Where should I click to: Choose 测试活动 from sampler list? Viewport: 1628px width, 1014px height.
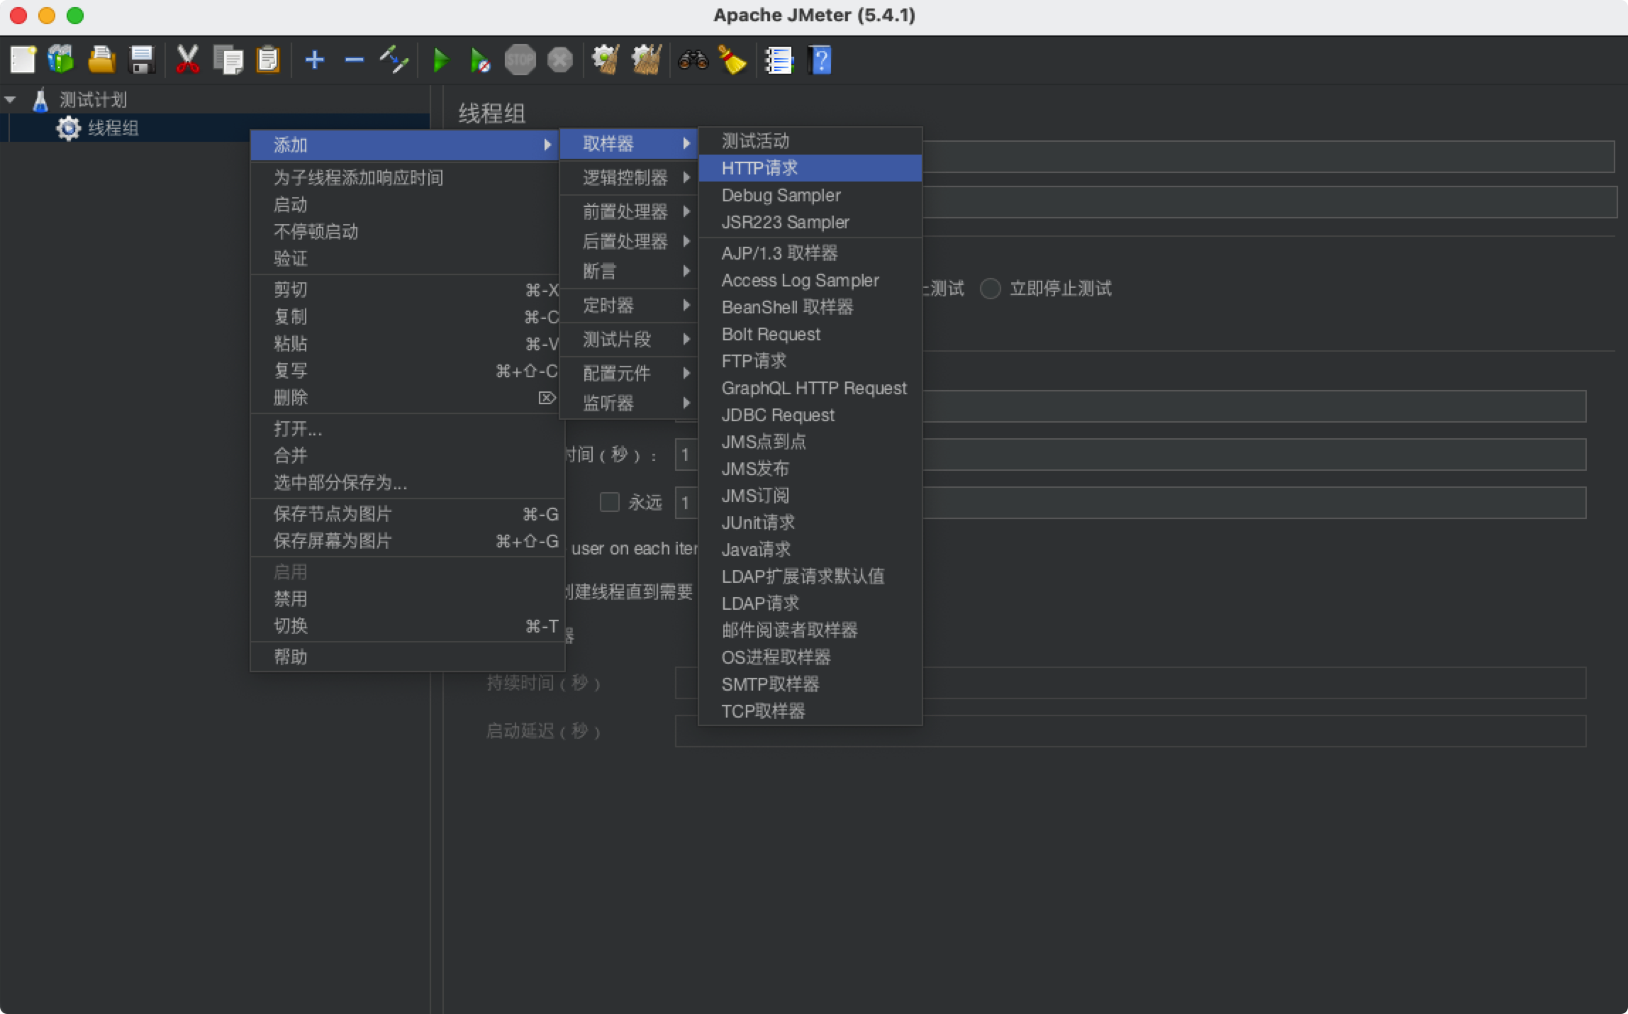810,141
